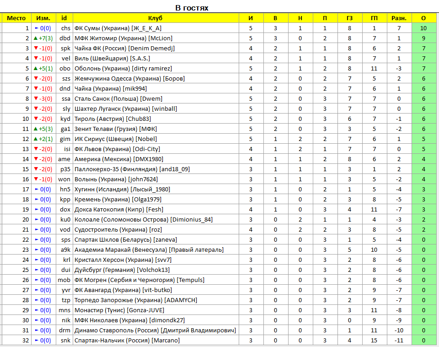This screenshot has height=347, width=439.
Task: Select club 'Докса Катокопия (Кипр) [Fesh]'
Action: coord(119,210)
